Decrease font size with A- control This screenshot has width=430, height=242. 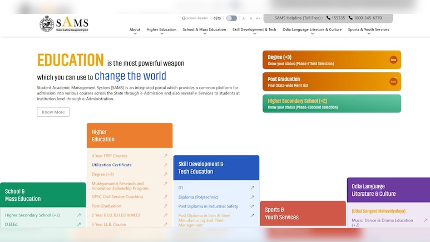pyautogui.click(x=244, y=18)
